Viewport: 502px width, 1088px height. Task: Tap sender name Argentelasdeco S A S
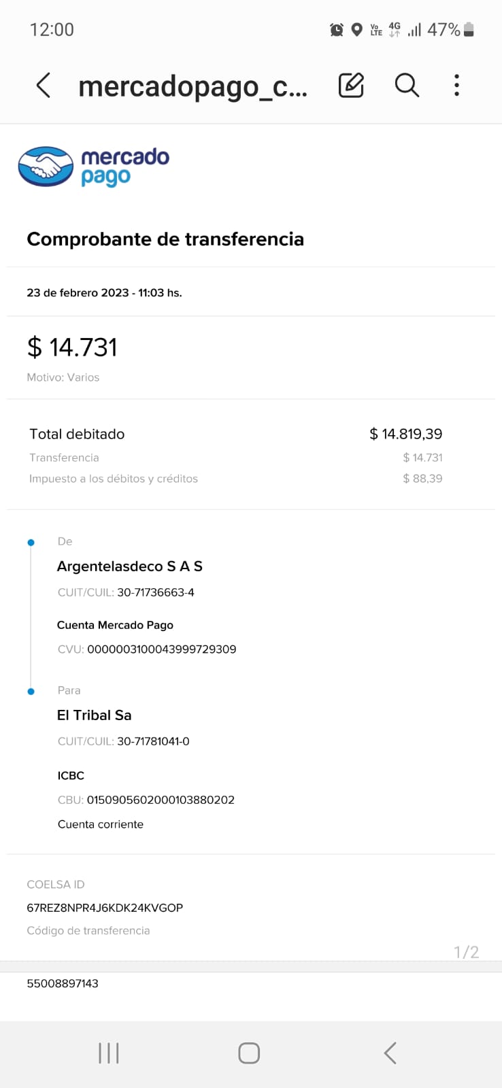130,566
